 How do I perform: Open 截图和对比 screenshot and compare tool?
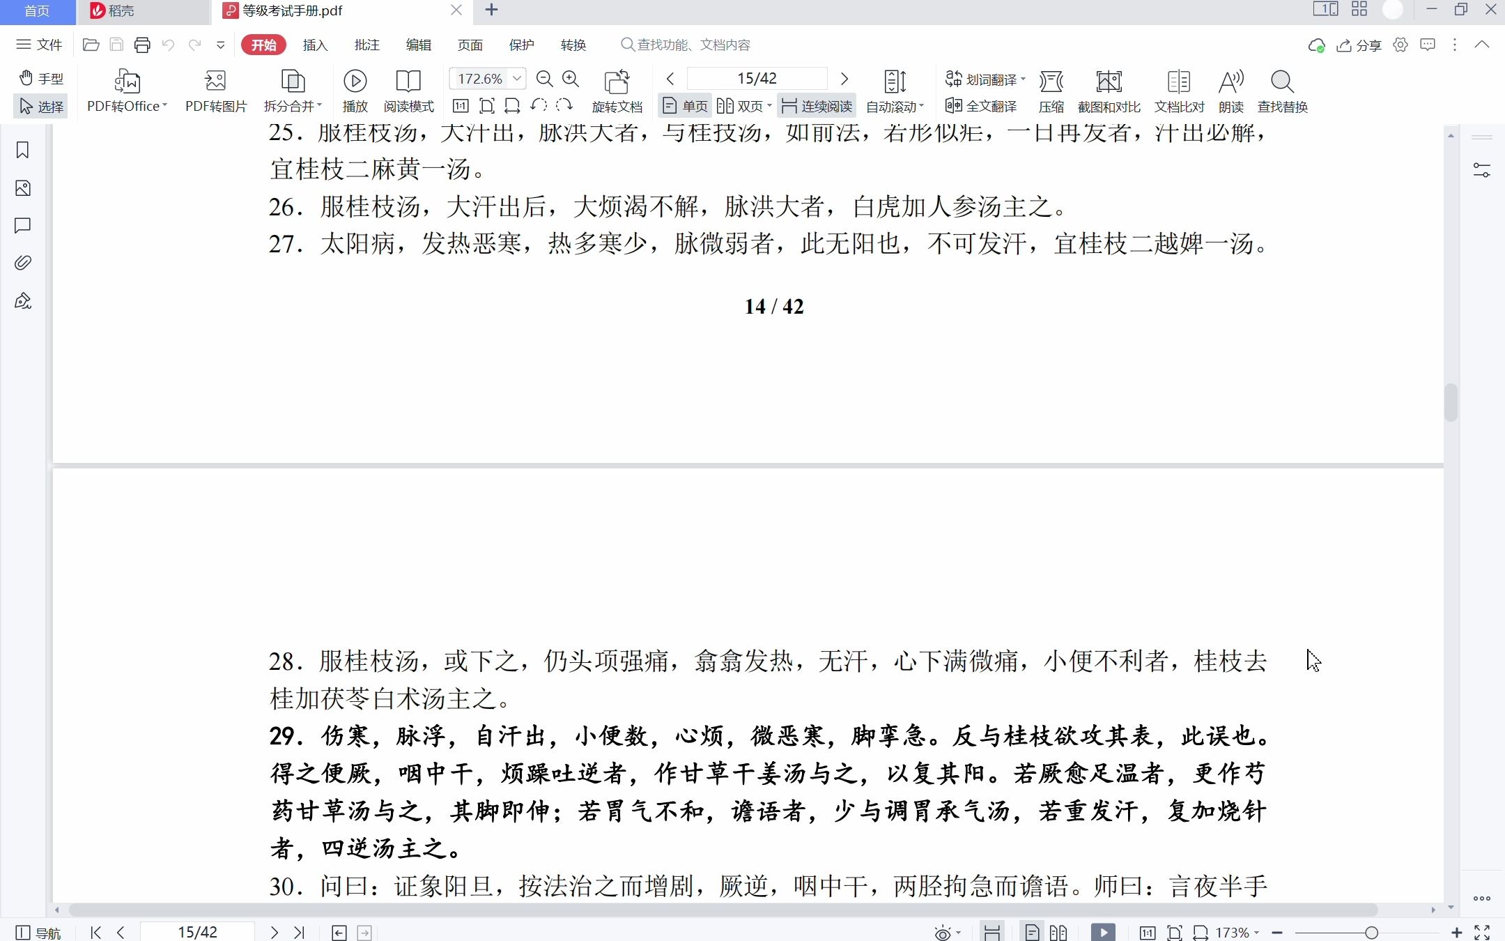click(x=1109, y=91)
